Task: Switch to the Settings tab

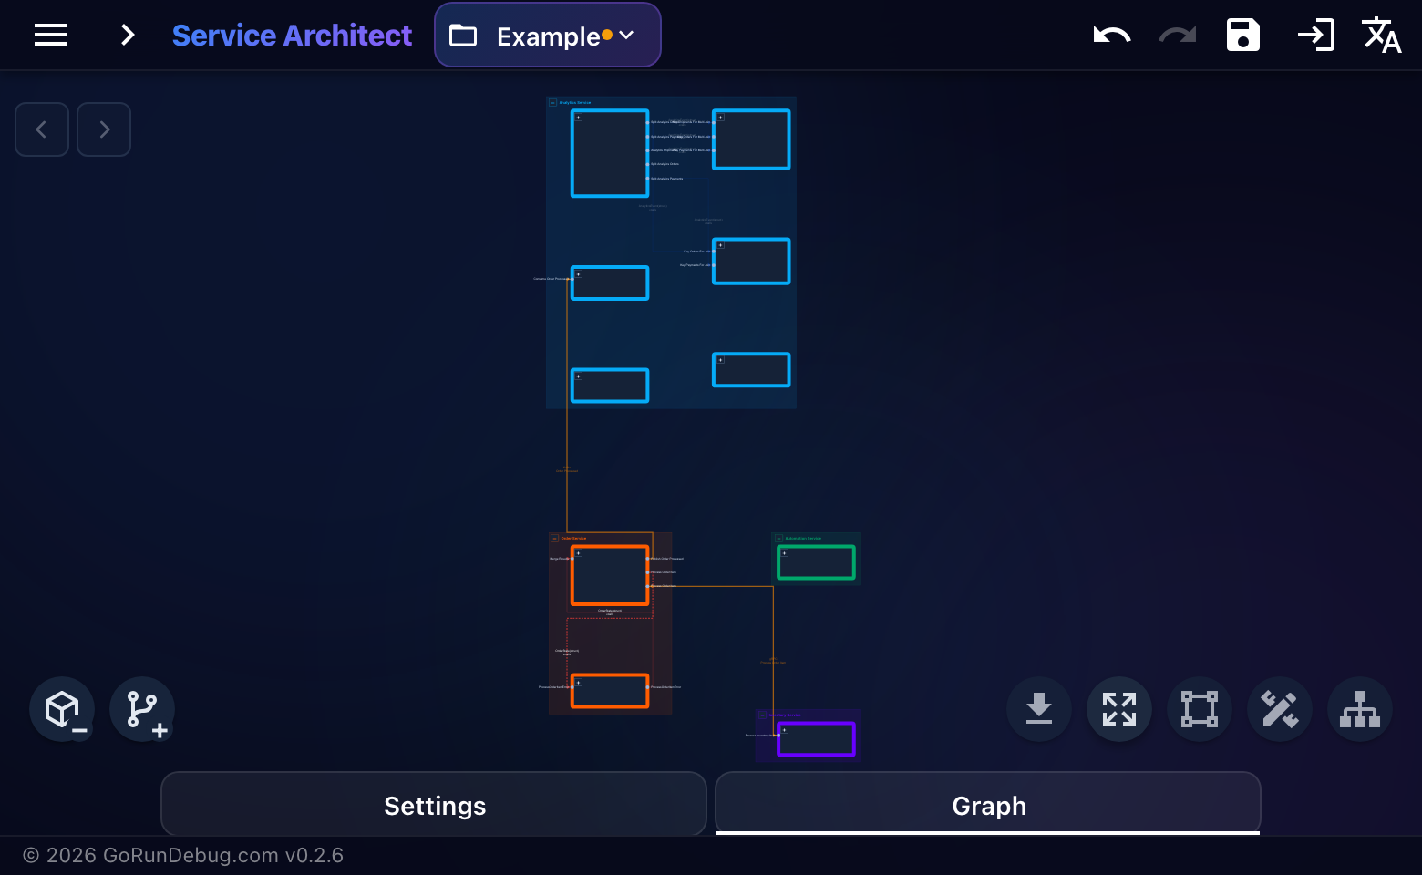Action: coord(434,805)
